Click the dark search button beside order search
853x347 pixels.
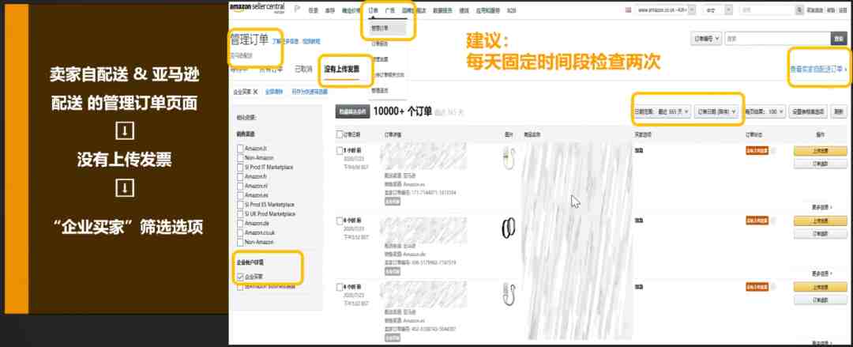[838, 39]
